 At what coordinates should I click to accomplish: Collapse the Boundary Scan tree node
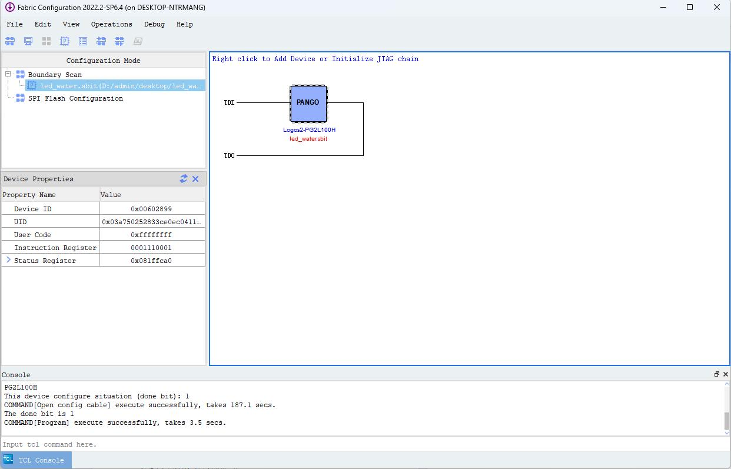point(8,74)
